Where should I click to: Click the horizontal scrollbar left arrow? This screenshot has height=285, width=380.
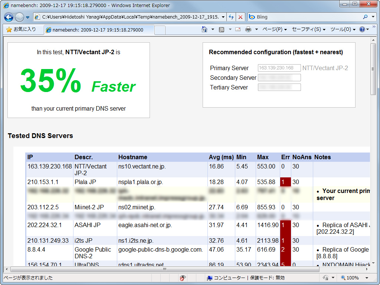pos(6,269)
